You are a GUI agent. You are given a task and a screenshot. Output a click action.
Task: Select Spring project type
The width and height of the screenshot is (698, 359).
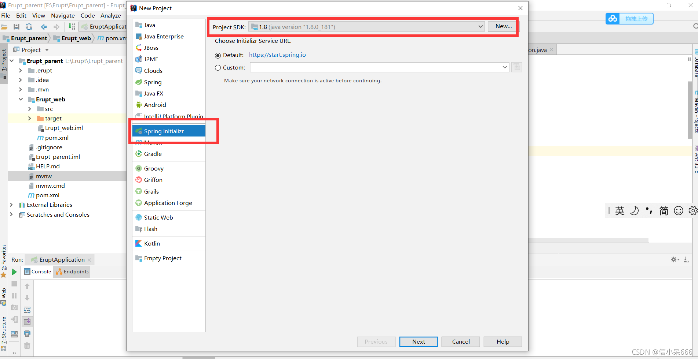(168, 82)
